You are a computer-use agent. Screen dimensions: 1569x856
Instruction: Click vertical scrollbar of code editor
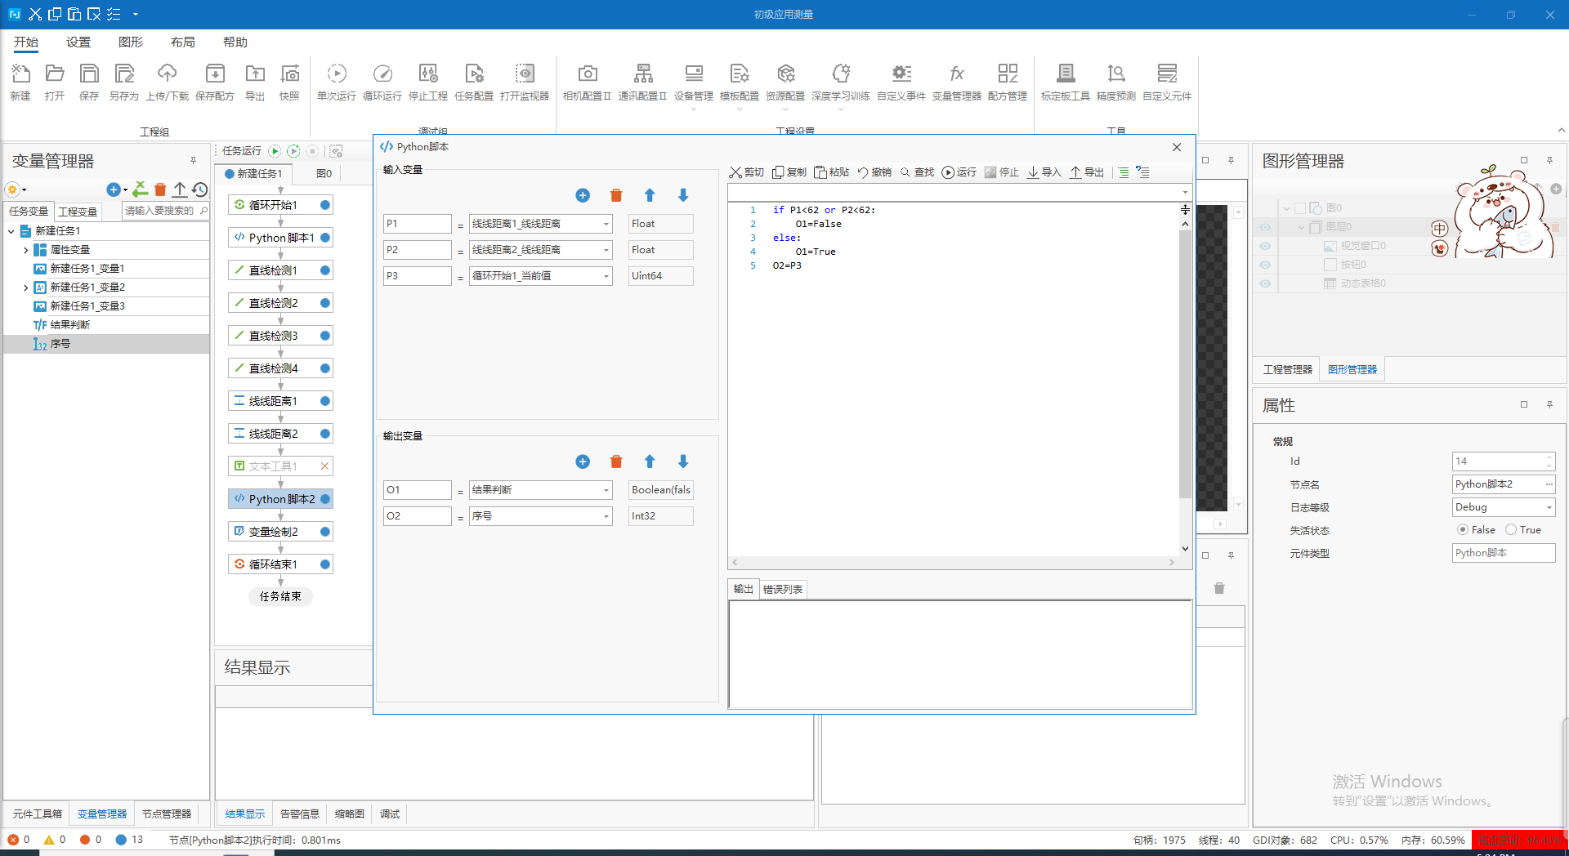pos(1185,363)
